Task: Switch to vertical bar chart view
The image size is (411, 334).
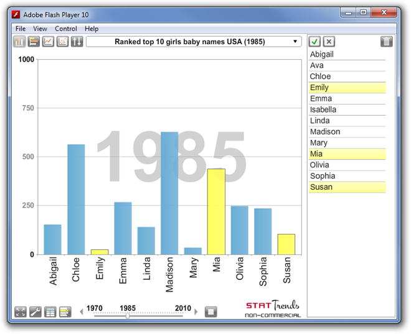Action: 19,41
